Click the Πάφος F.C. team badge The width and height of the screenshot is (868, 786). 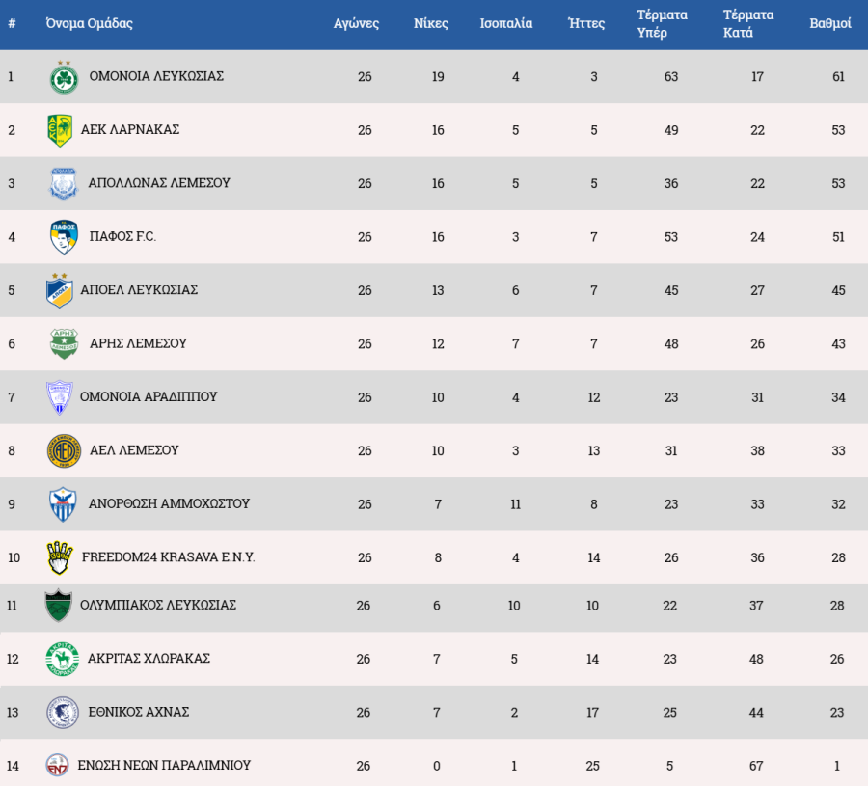pyautogui.click(x=64, y=237)
